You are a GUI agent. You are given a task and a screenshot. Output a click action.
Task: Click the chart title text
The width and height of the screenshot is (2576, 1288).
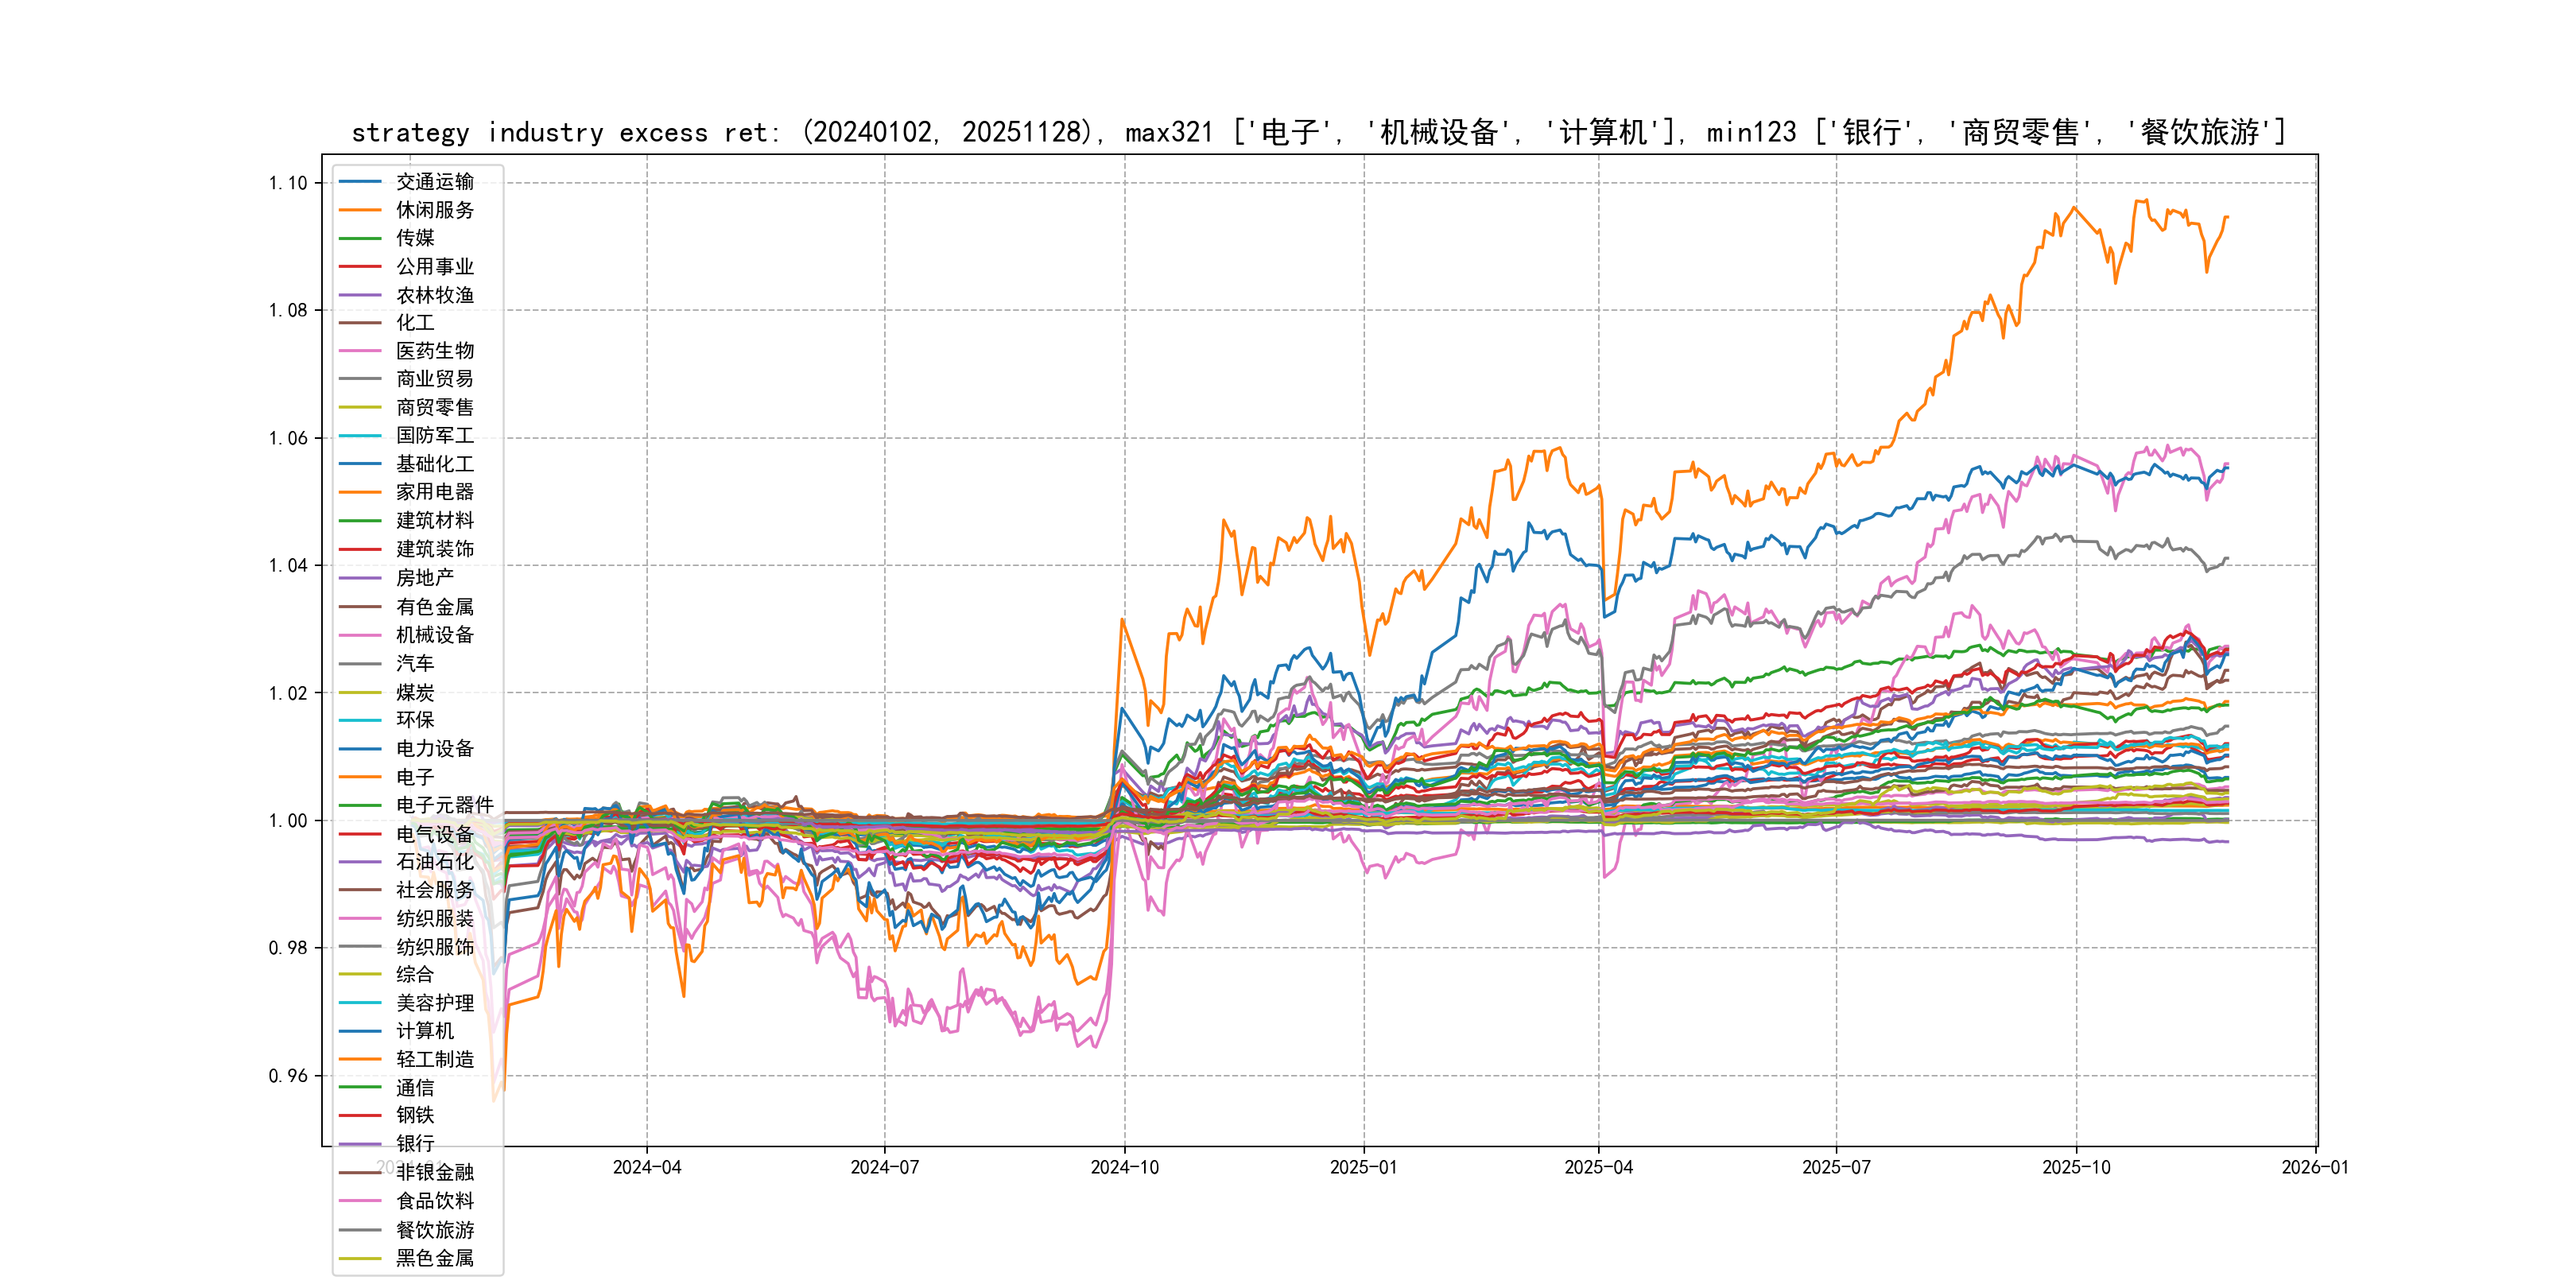tap(1318, 133)
